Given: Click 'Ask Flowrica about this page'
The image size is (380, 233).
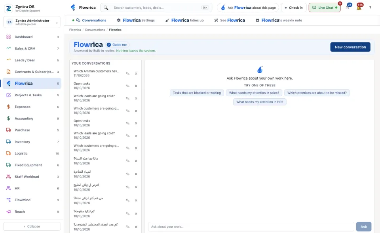Looking at the screenshot, I should click(x=248, y=8).
